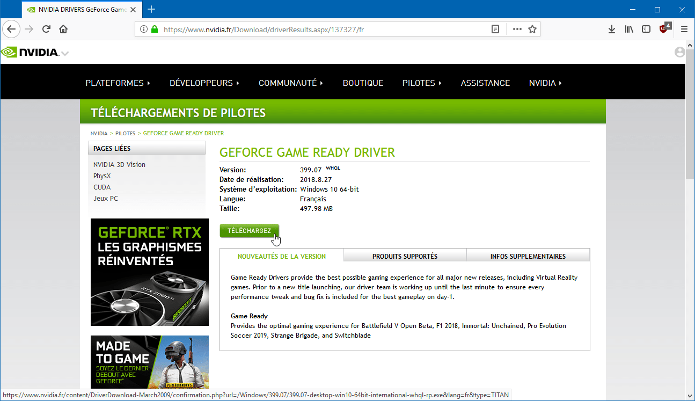Go to BOUTIQUE
The height and width of the screenshot is (401, 695).
click(363, 83)
